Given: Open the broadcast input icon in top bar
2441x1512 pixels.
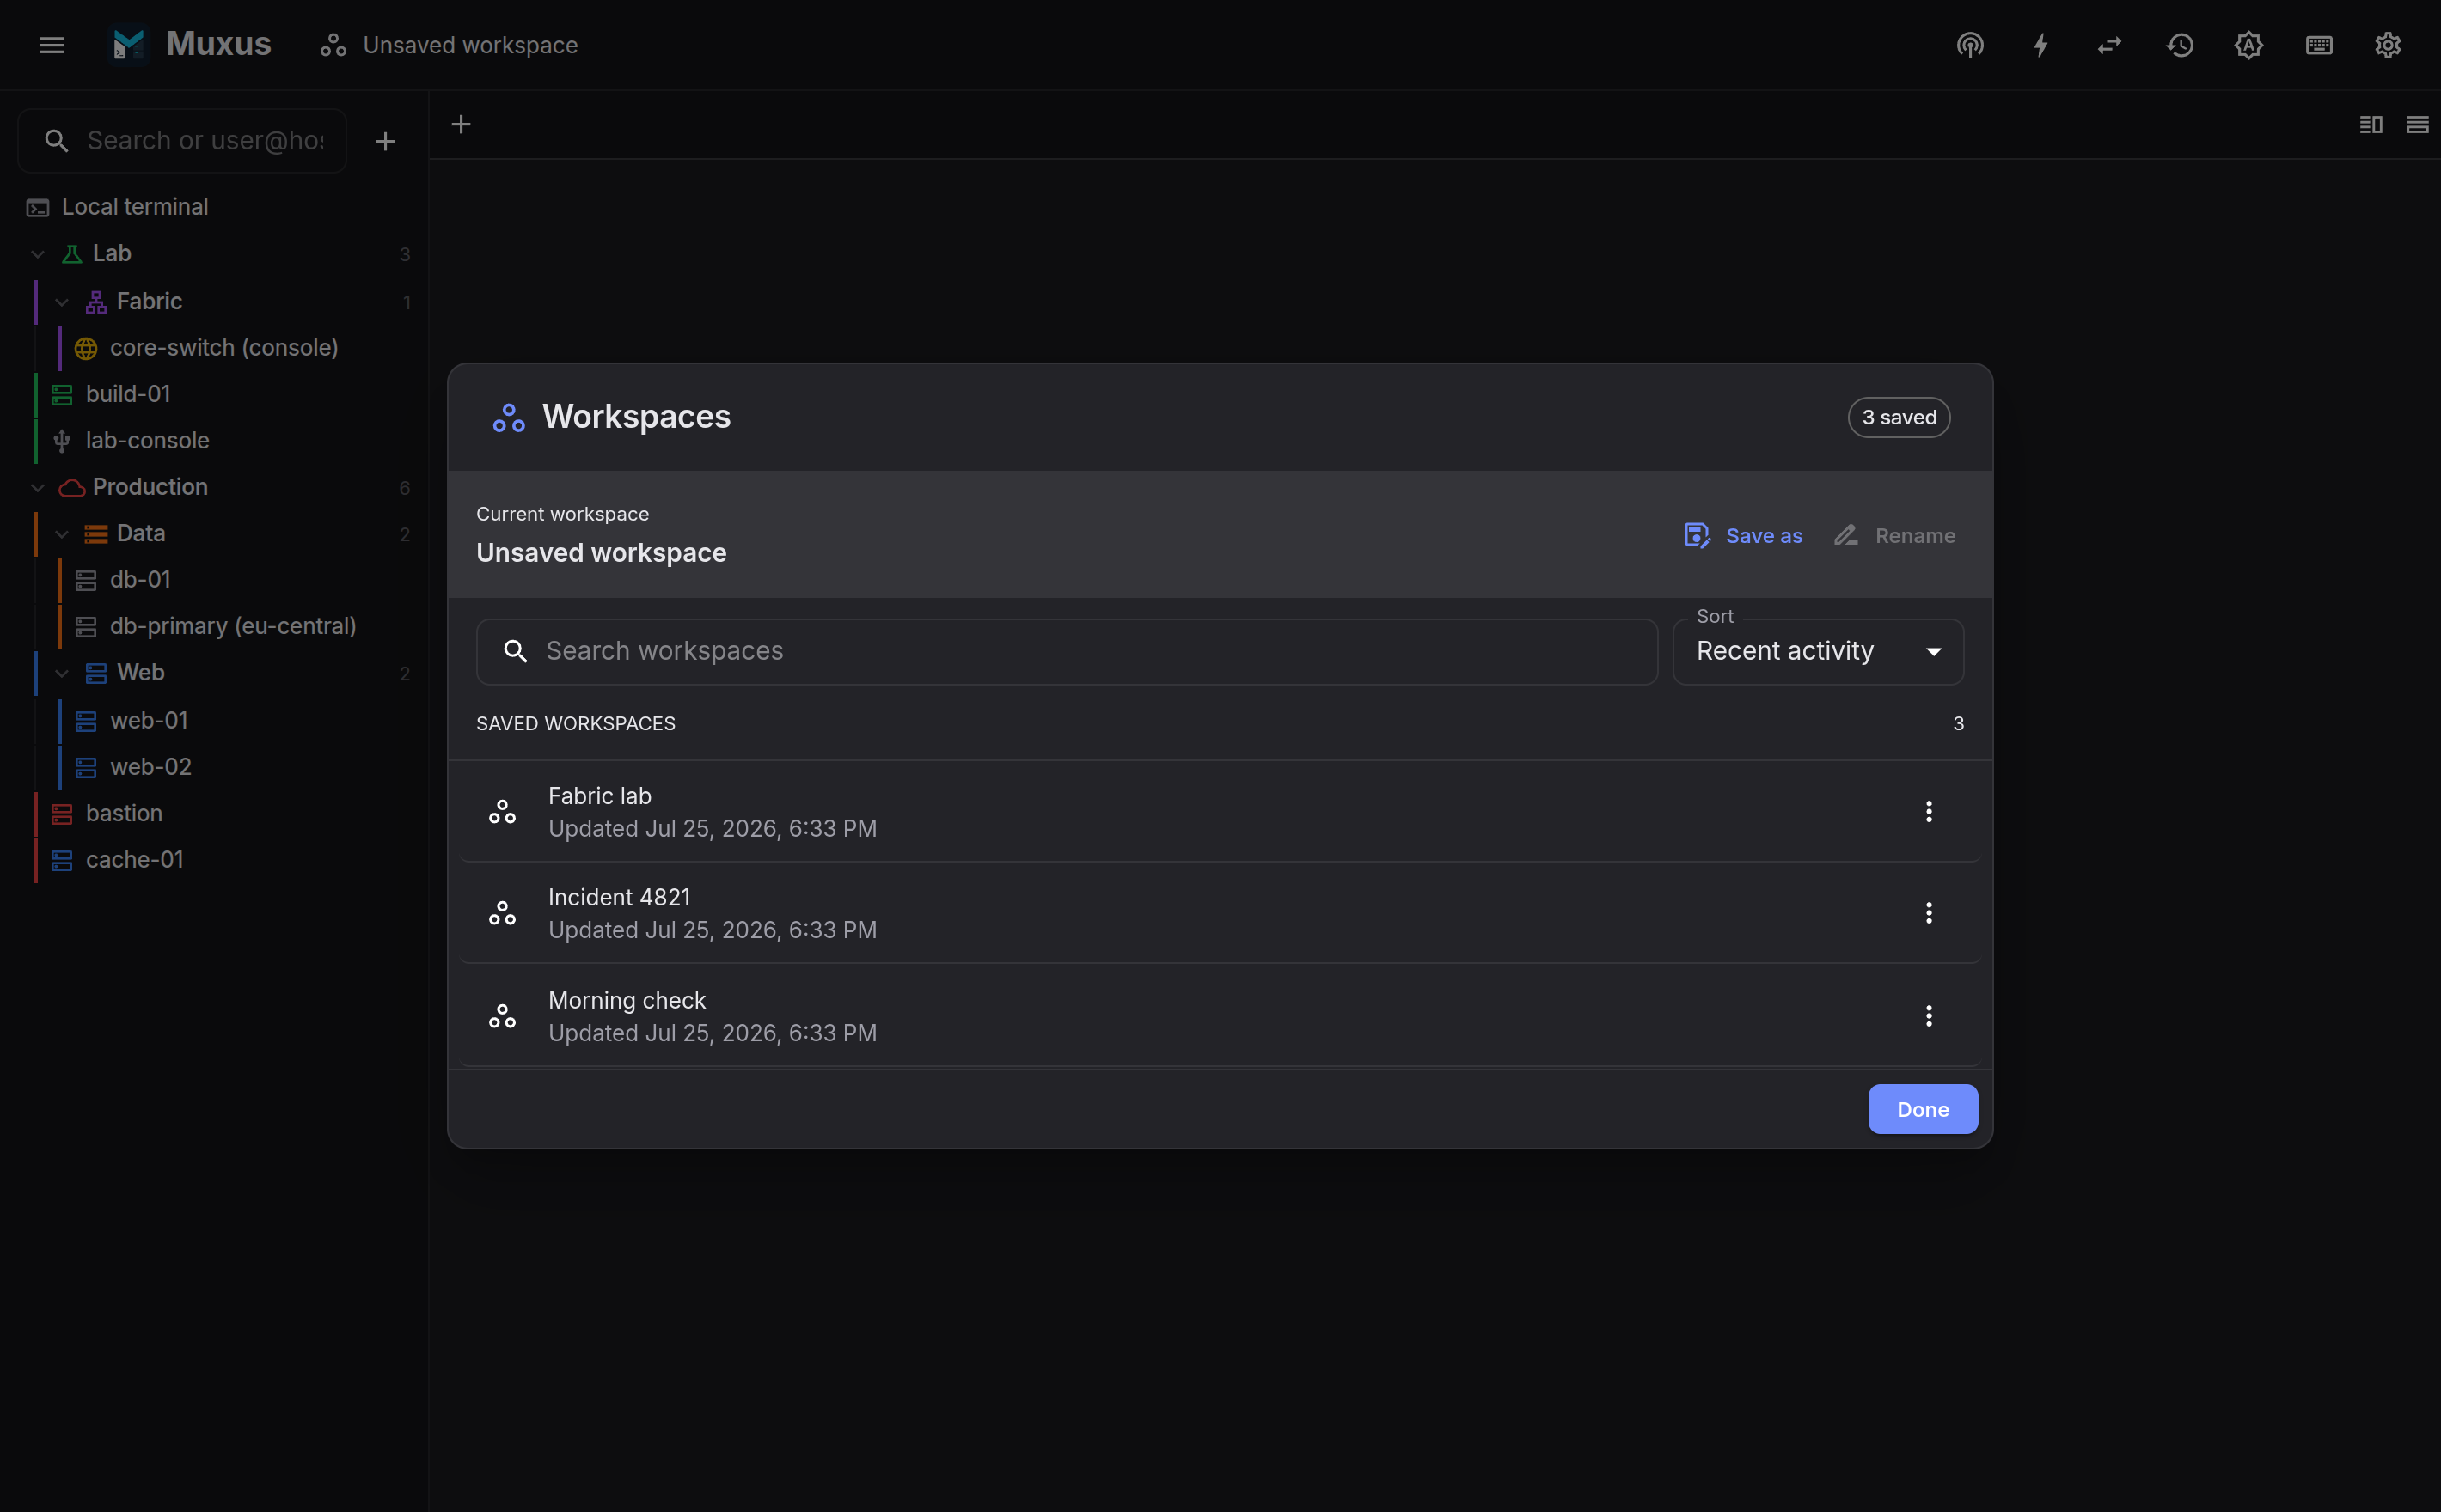Looking at the screenshot, I should (x=1970, y=45).
